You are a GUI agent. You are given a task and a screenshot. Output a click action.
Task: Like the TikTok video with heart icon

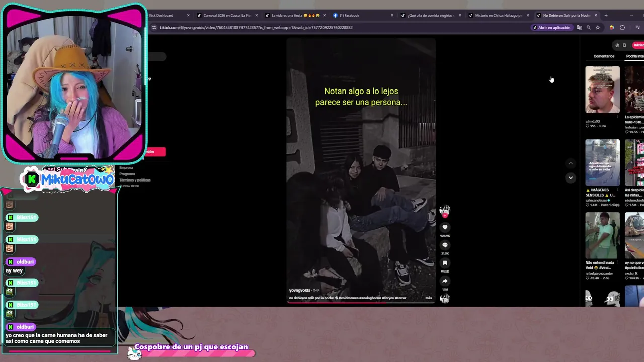coord(445,227)
